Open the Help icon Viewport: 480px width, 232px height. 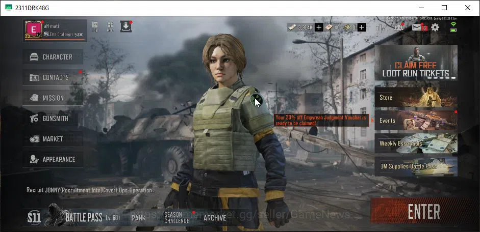[95, 27]
